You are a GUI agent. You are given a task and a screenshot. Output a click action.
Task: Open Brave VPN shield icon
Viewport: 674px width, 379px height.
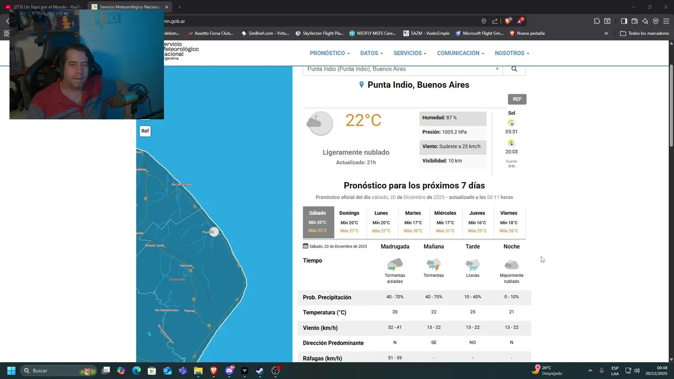656,21
